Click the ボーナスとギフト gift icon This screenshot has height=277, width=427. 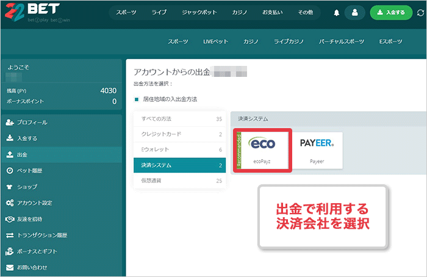pyautogui.click(x=10, y=251)
